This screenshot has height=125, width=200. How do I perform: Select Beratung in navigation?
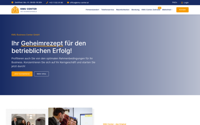(x=135, y=10)
